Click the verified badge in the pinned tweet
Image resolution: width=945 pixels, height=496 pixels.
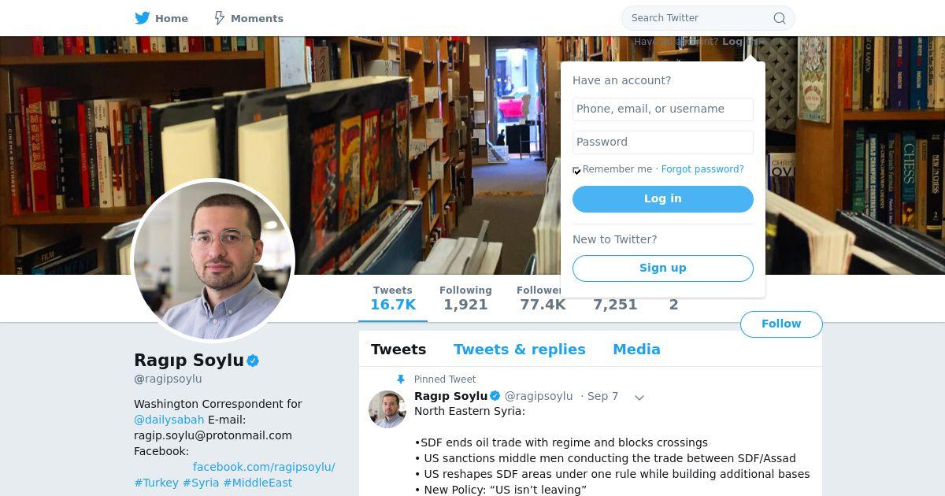[495, 396]
